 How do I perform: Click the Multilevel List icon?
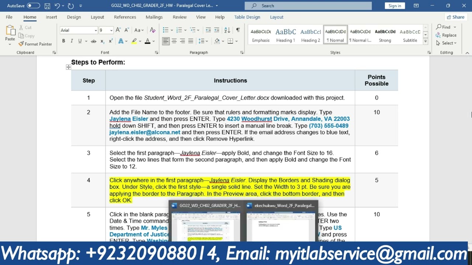tap(193, 30)
